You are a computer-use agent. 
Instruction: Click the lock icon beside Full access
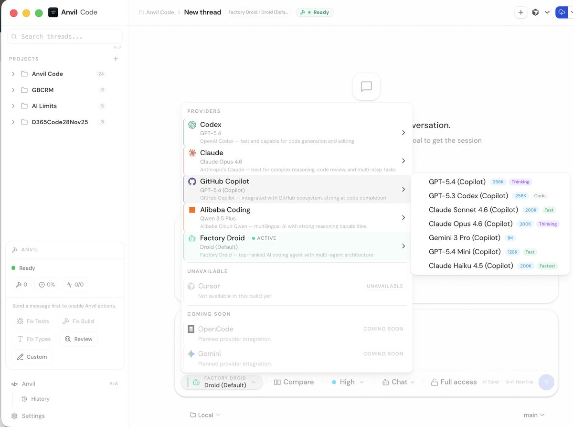coord(435,382)
